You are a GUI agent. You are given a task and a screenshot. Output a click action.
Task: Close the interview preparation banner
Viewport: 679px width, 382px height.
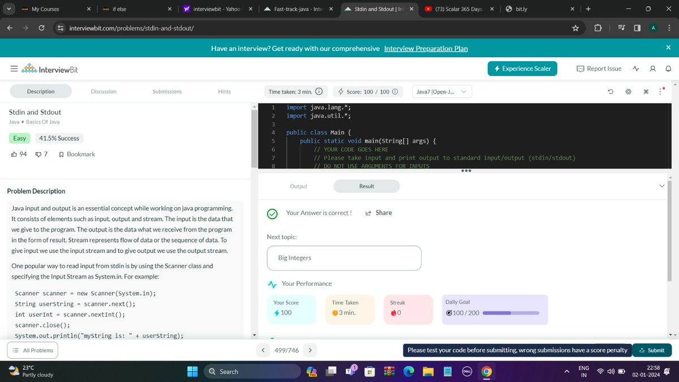[668, 48]
